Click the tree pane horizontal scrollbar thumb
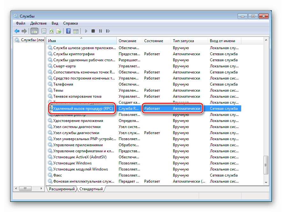 pyautogui.click(x=25, y=188)
